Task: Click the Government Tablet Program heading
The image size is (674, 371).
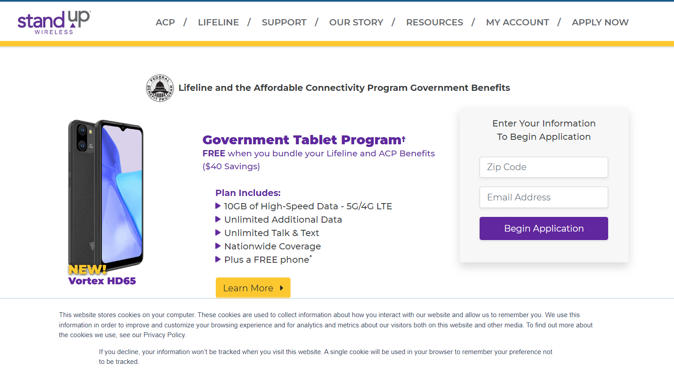Action: (304, 140)
